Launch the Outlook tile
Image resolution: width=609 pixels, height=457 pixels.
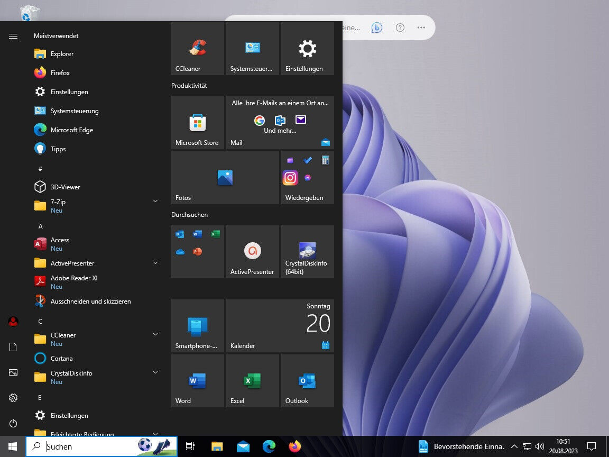[x=308, y=381]
